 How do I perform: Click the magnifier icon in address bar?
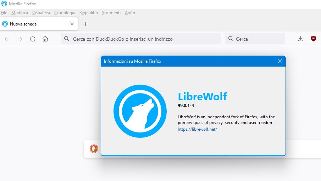pos(67,39)
